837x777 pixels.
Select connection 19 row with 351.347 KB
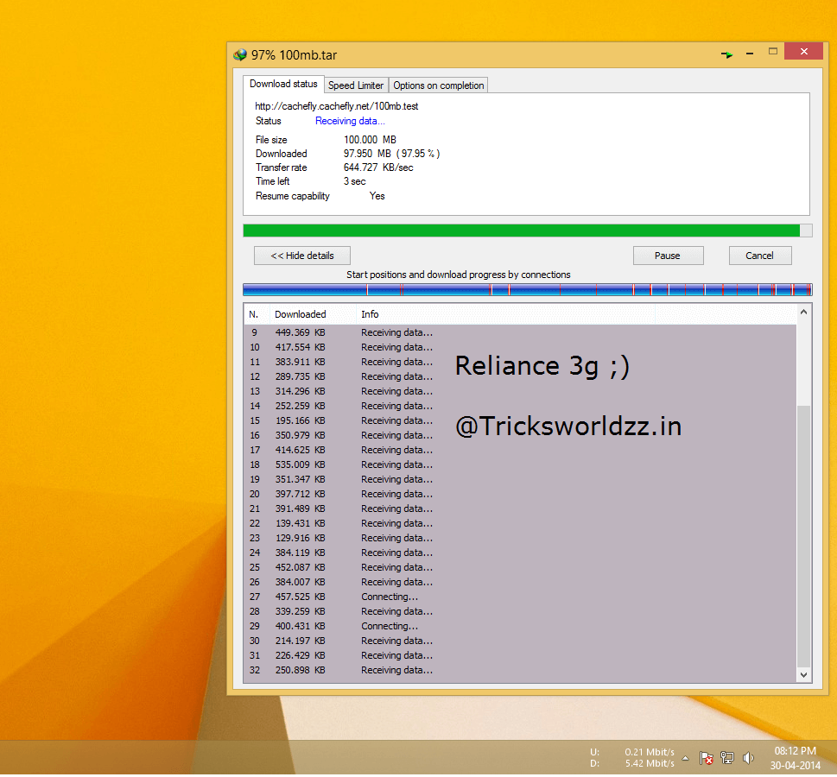[521, 479]
